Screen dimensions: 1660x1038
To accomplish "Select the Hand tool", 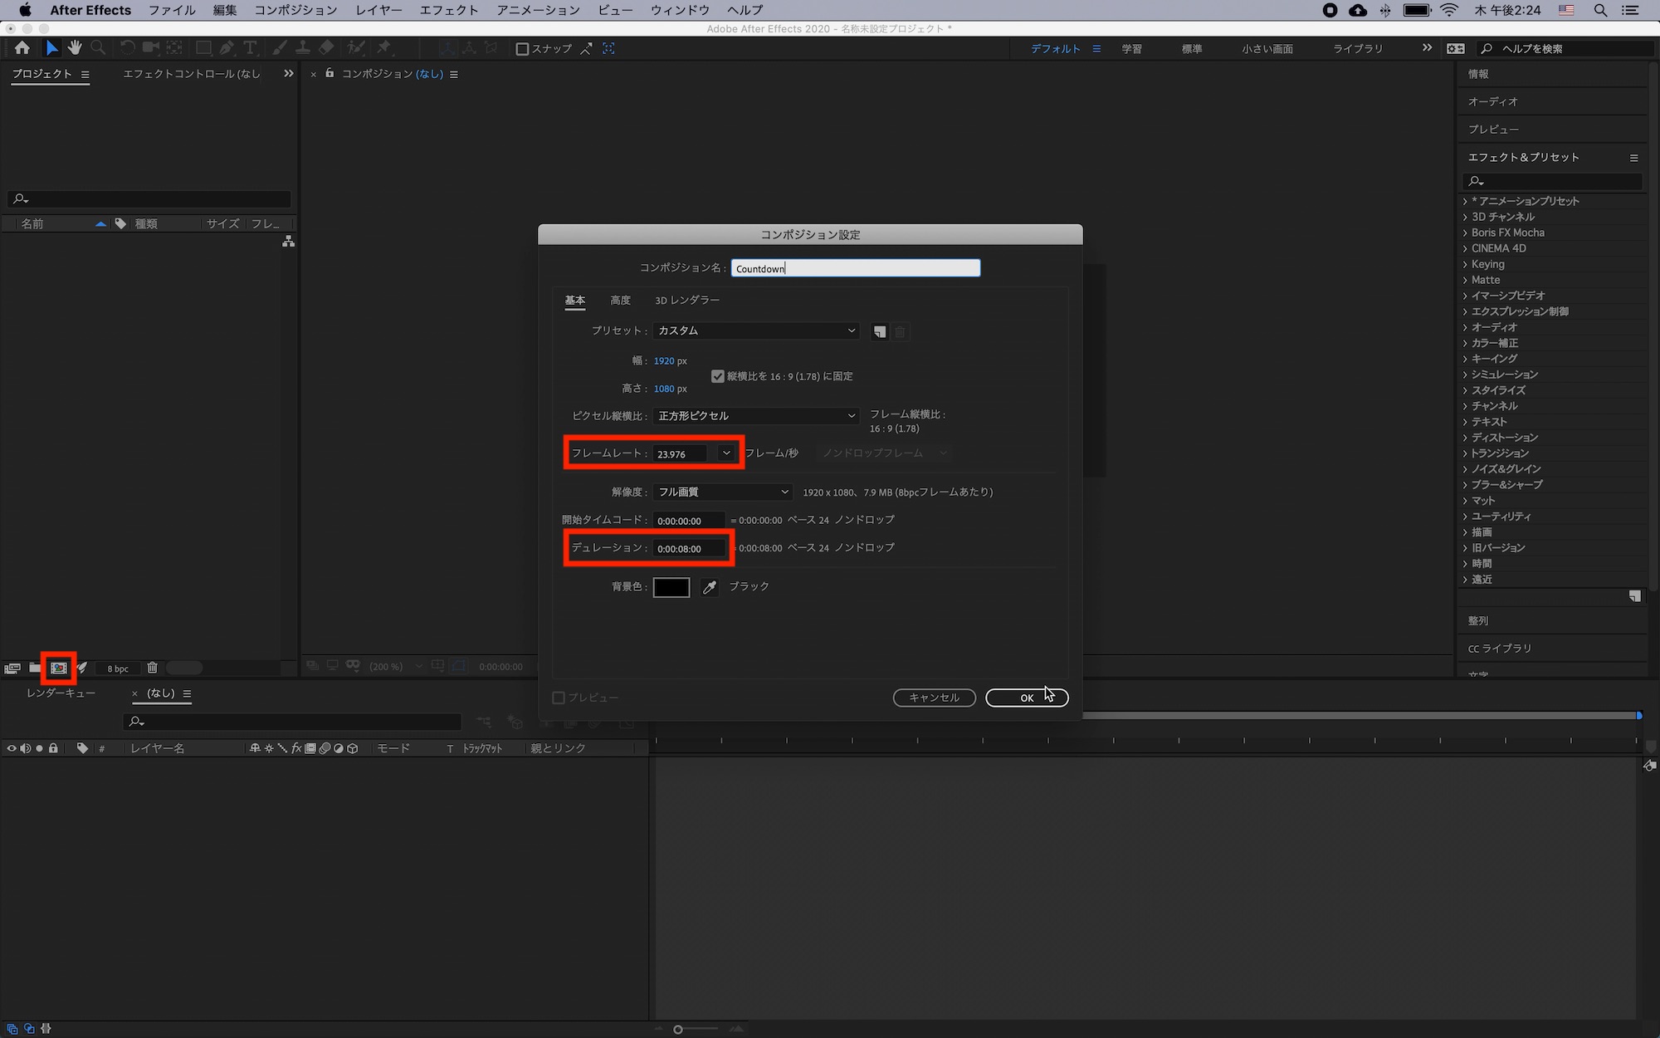I will [x=75, y=48].
